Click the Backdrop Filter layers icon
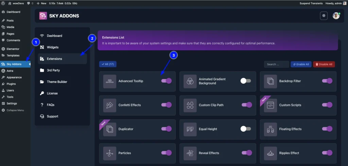Viewport: 348px width, 166px height. point(270,81)
